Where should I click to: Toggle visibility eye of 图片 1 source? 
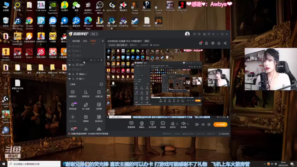tap(69, 51)
